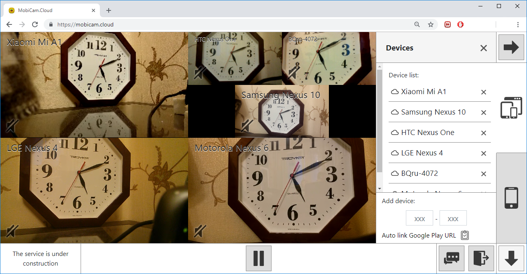This screenshot has width=527, height=274.
Task: Open the Samsung Nexus 10 video tile
Action: (282, 111)
